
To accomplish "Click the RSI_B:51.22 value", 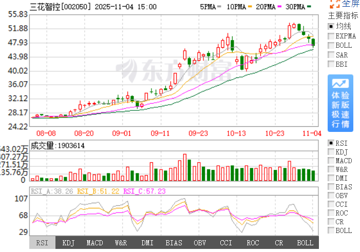I will point(98,191).
